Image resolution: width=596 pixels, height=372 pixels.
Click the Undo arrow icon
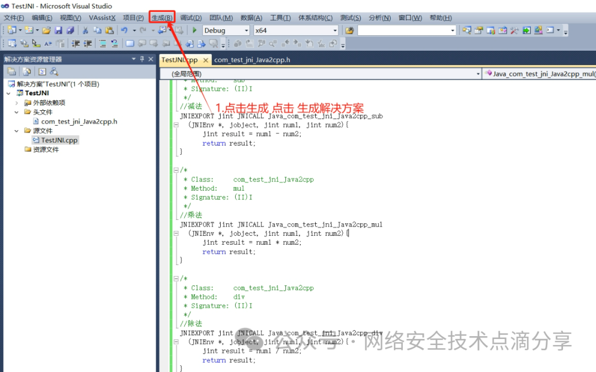(124, 30)
